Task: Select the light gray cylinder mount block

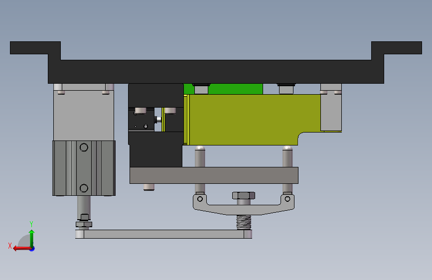Action: [84, 115]
